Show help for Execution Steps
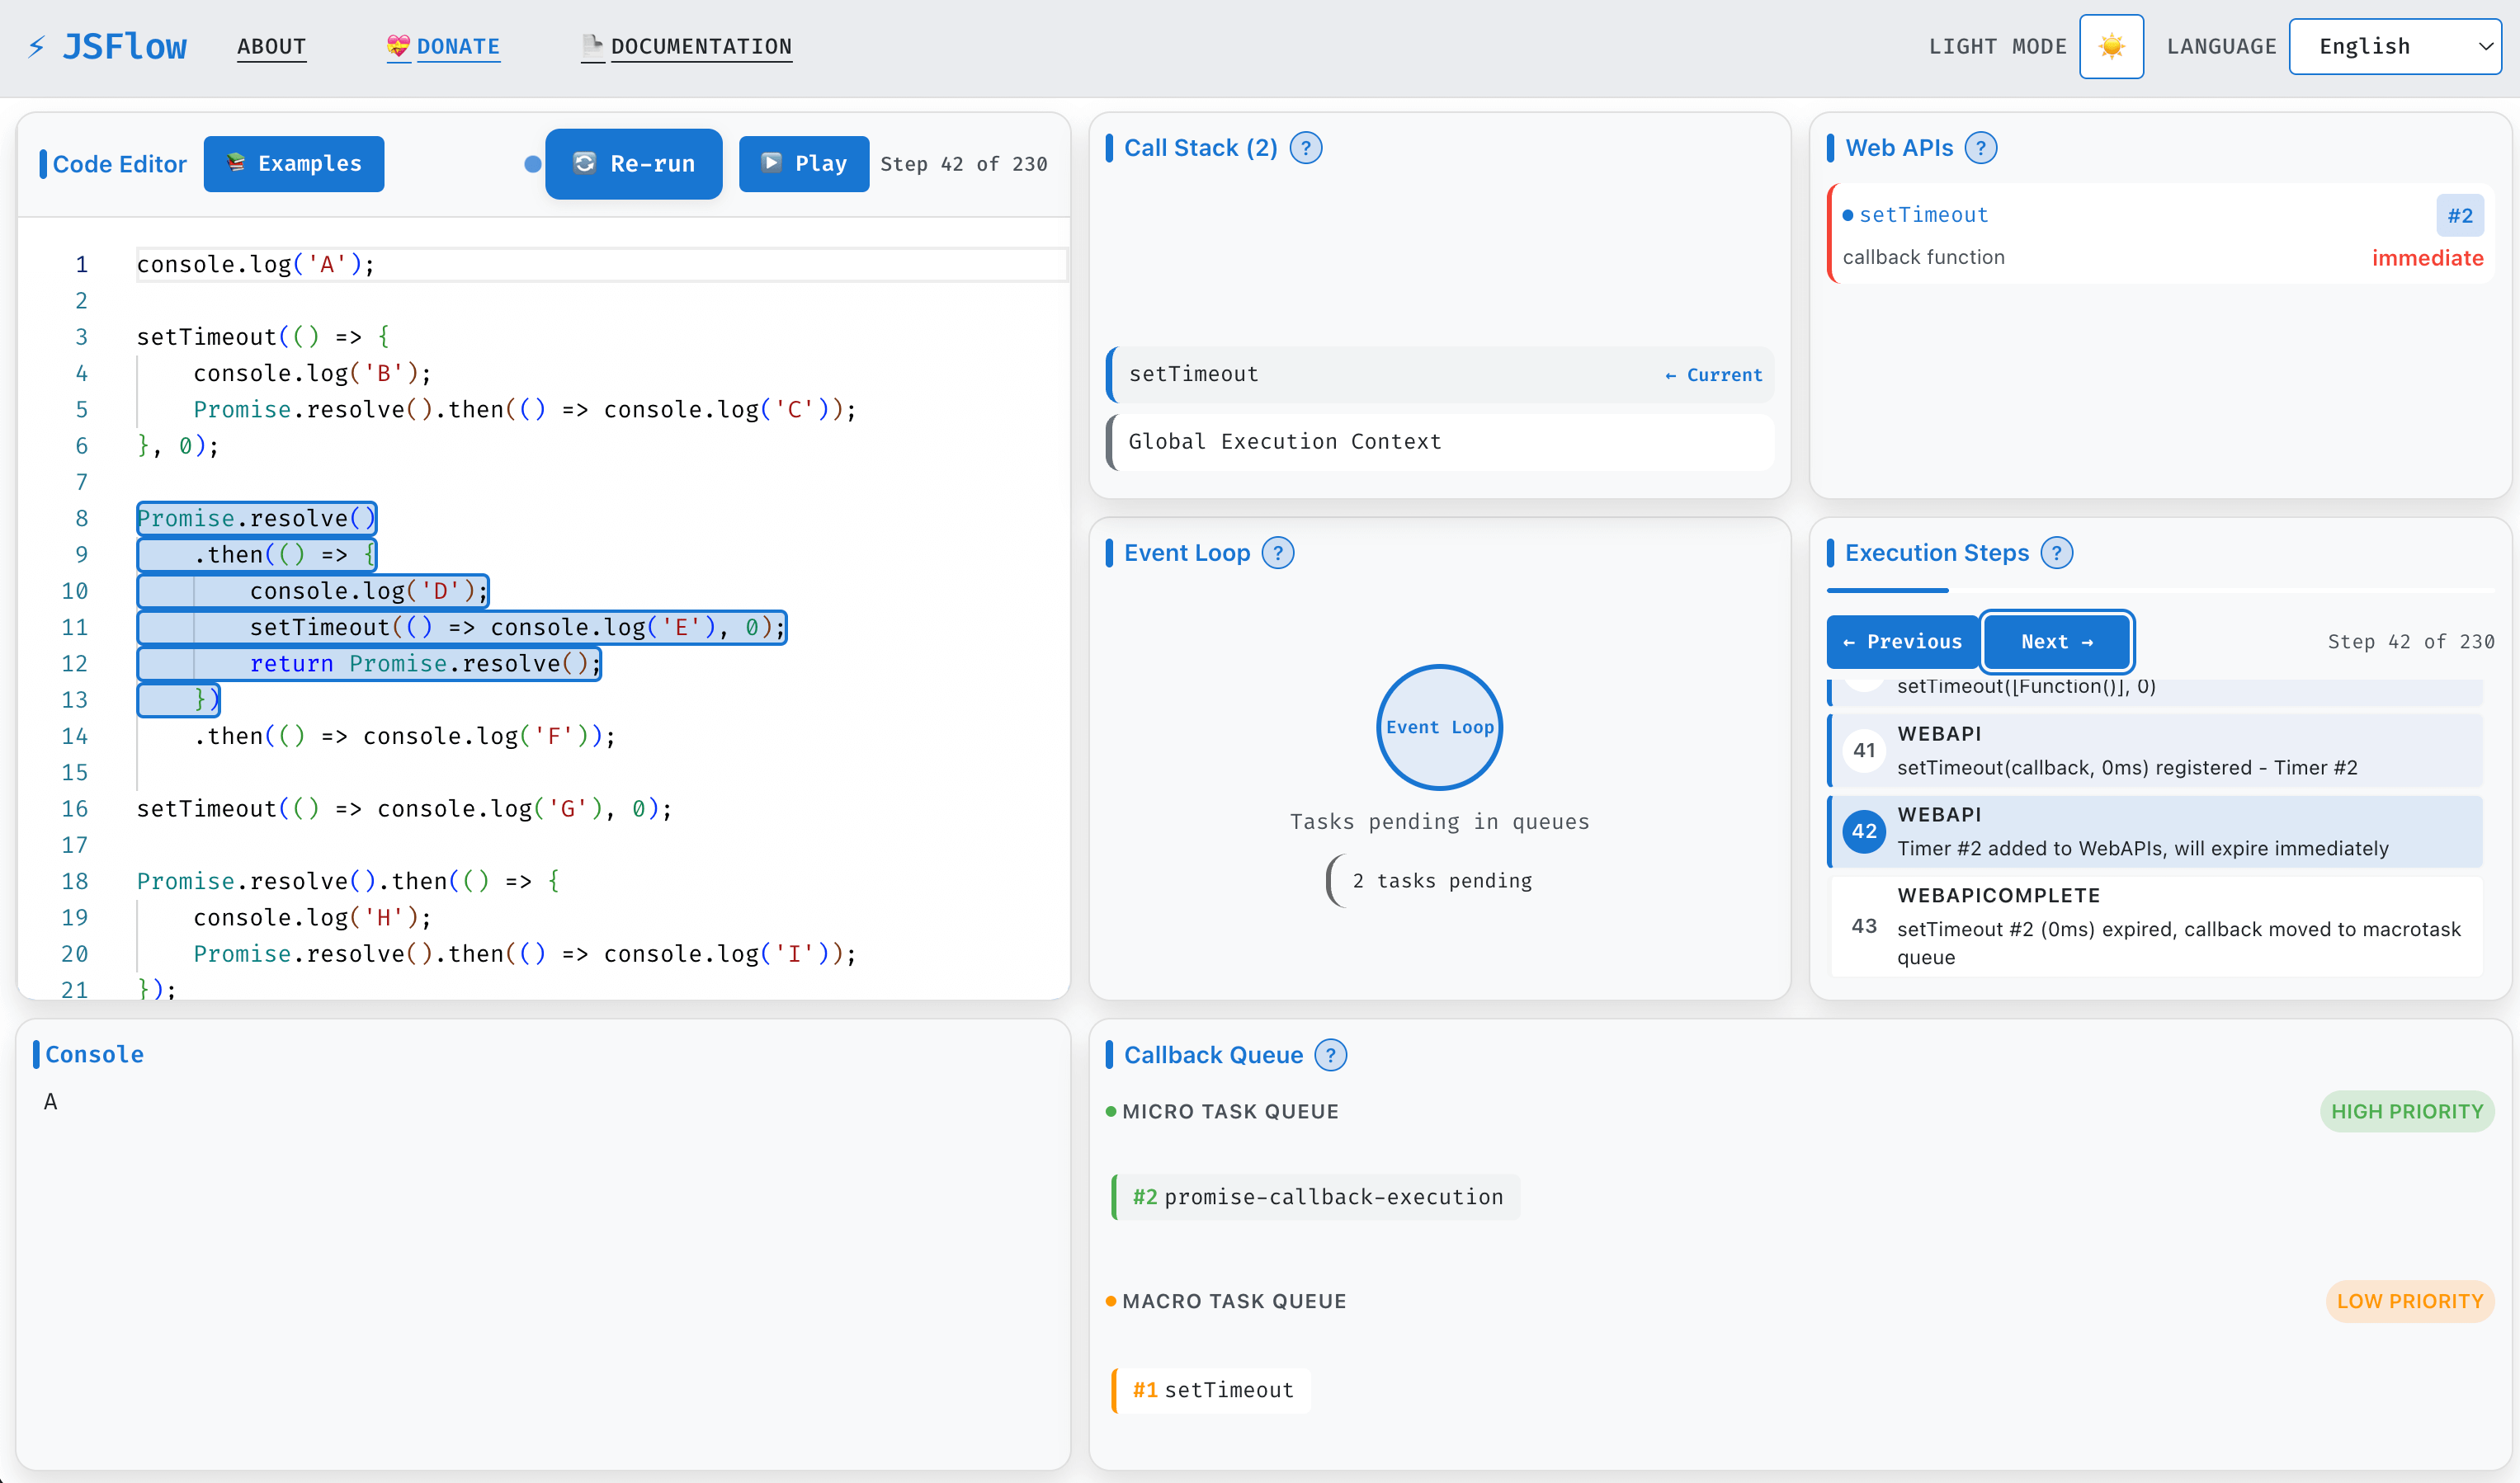 tap(2057, 553)
